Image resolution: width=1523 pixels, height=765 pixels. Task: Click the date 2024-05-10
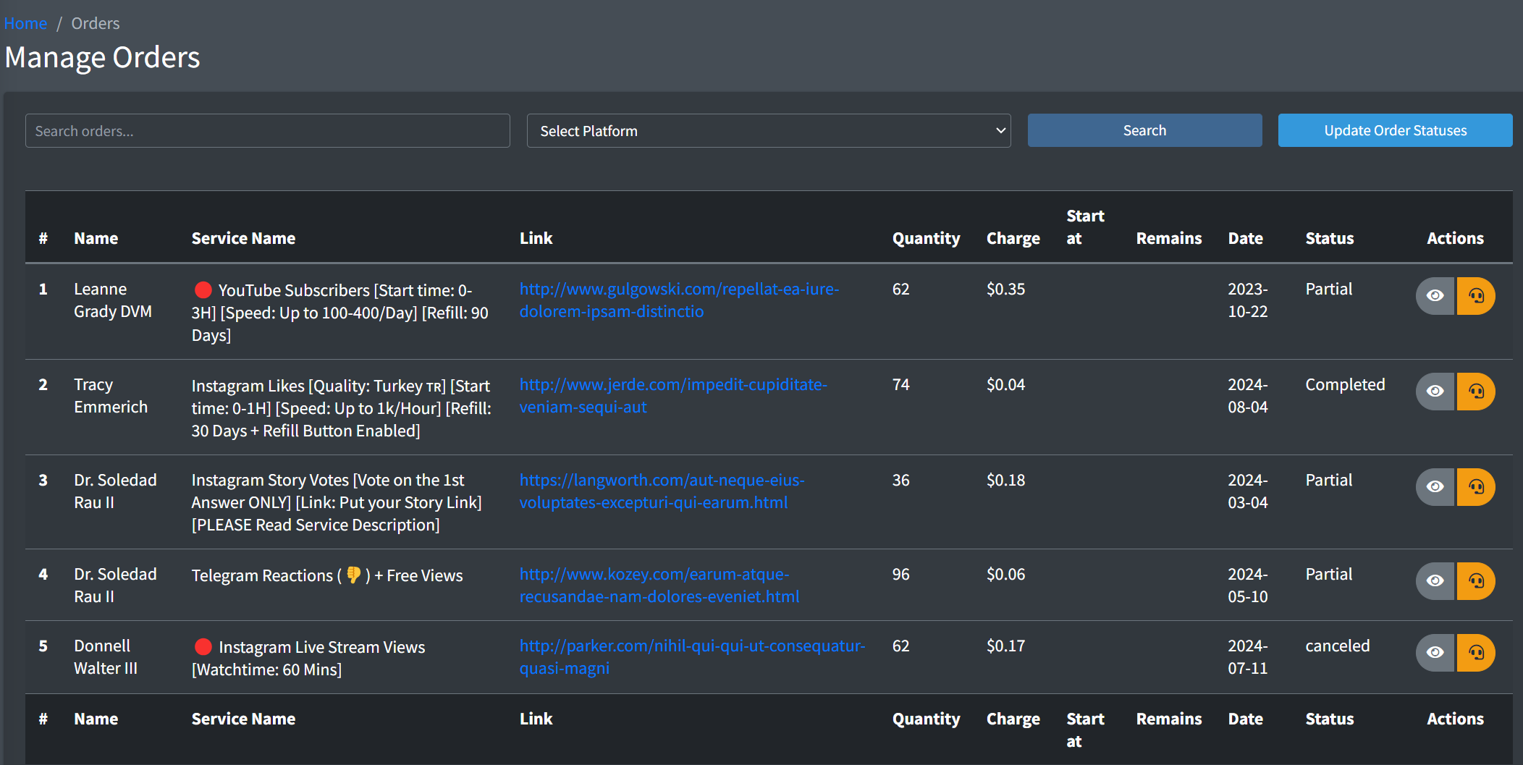coord(1248,586)
